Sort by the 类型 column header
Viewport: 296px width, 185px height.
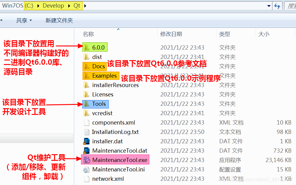pyautogui.click(x=224, y=34)
